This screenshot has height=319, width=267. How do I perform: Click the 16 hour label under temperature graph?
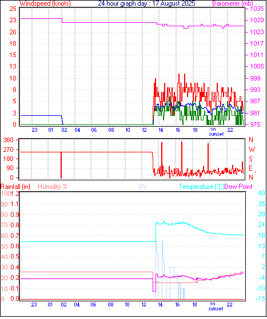(x=177, y=305)
